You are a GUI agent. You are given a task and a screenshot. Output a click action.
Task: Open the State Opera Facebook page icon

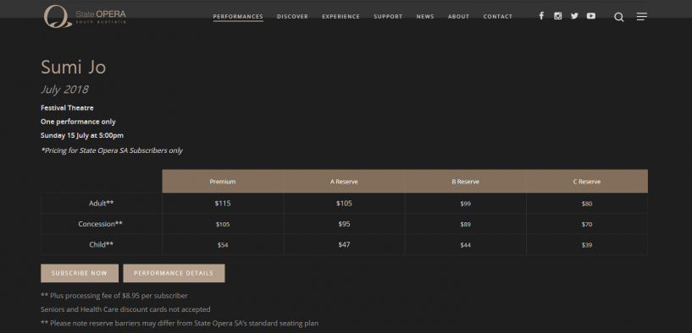pyautogui.click(x=541, y=16)
